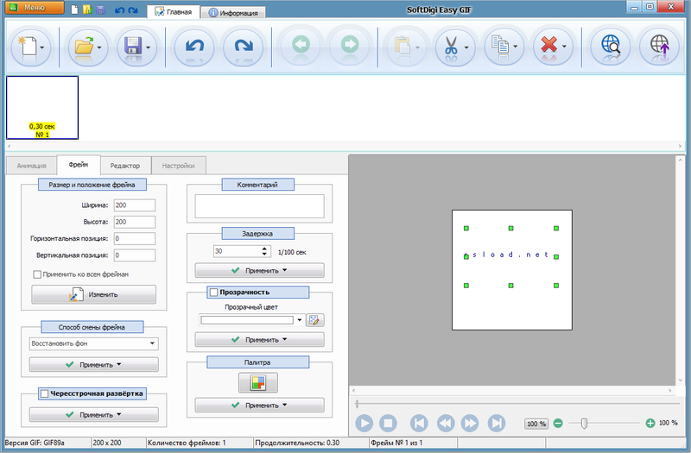Image resolution: width=691 pixels, height=453 pixels.
Task: Click the '100 %' zoom reset button
Action: [x=536, y=424]
